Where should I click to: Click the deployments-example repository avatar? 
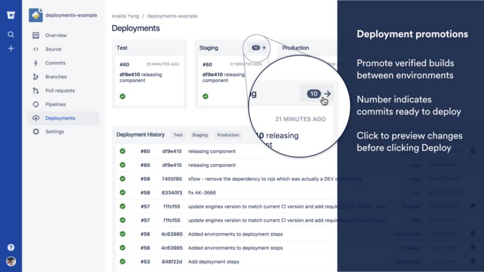[36, 15]
